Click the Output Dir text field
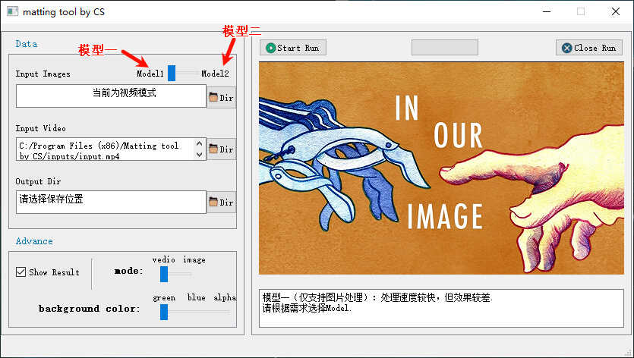Image resolution: width=634 pixels, height=358 pixels. (110, 202)
